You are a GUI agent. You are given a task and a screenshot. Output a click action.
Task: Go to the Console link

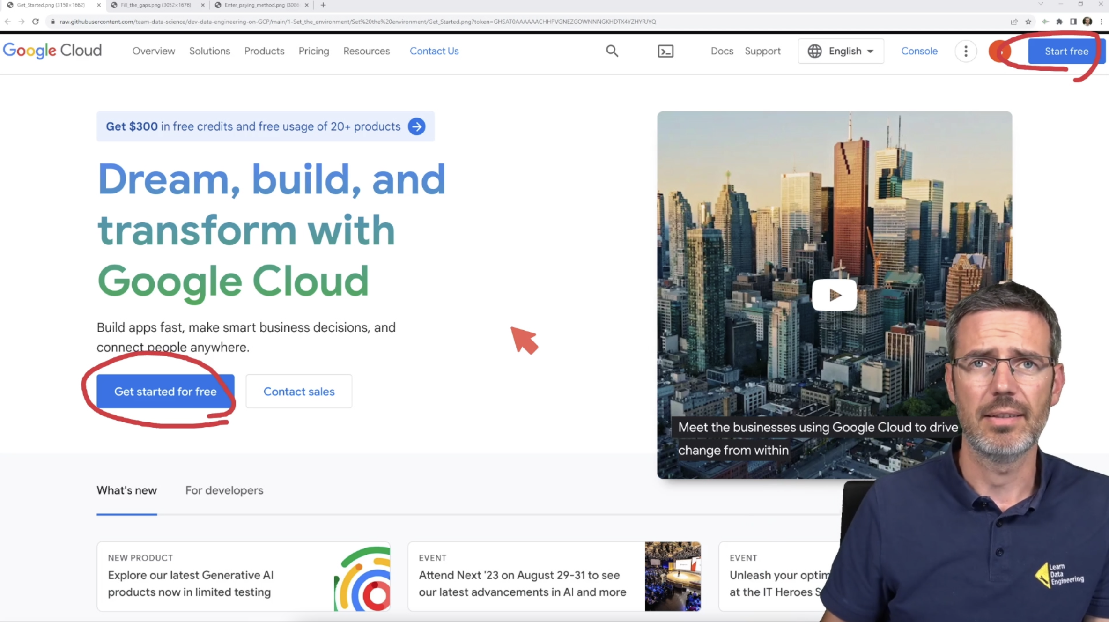pyautogui.click(x=919, y=51)
